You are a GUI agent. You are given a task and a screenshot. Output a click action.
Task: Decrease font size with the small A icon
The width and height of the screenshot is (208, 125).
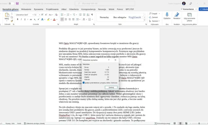pyautogui.click(x=46, y=15)
